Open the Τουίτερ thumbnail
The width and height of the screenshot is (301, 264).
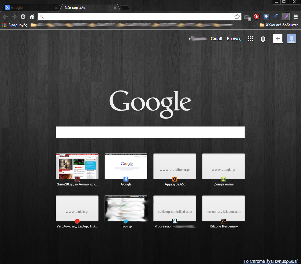point(126,208)
